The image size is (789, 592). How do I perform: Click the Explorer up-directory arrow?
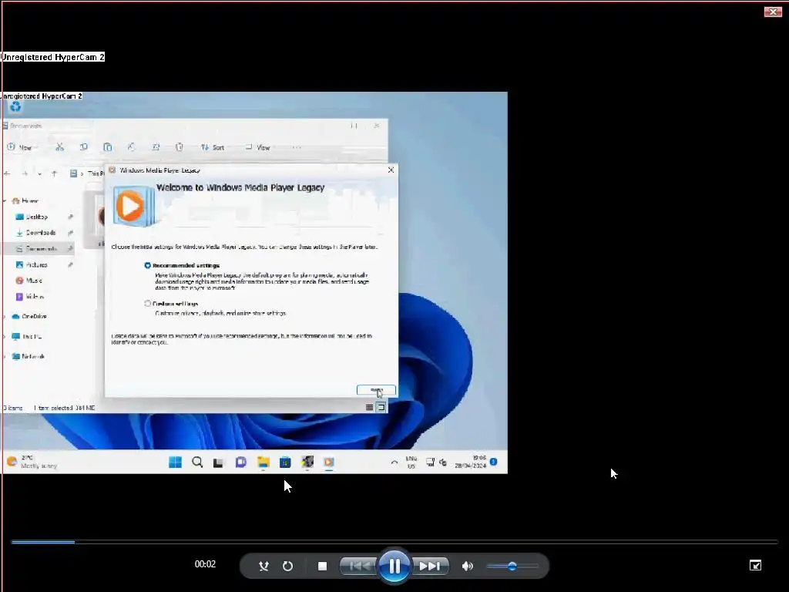(x=55, y=173)
